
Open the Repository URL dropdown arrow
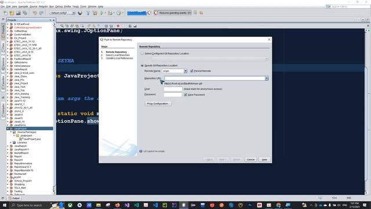point(267,78)
